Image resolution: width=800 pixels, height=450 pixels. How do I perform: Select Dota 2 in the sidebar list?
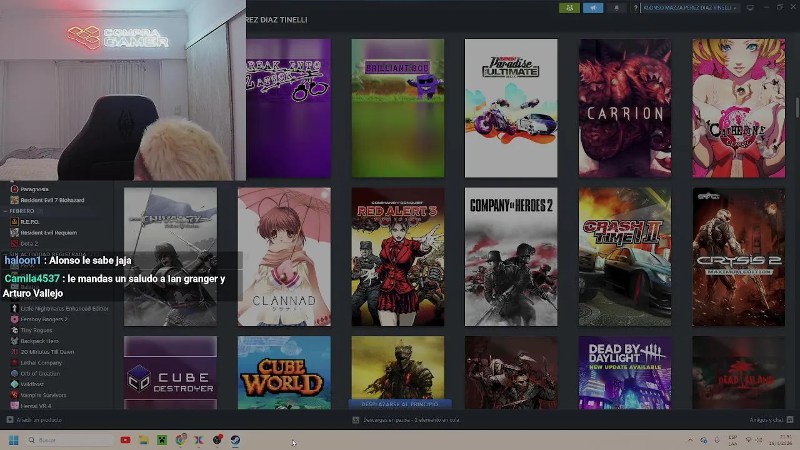(29, 244)
